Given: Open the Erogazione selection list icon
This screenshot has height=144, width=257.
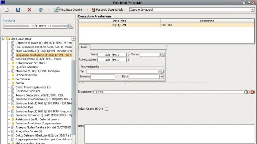Looking at the screenshot, I should click(x=247, y=92).
